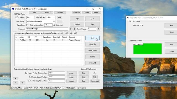Click Assign for Get Mouse Cursor Position
Image resolution: width=177 pixels, height=99 pixels.
(72, 77)
